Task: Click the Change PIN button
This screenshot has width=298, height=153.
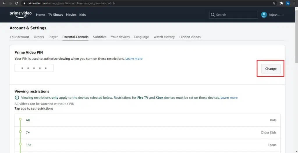Action: pyautogui.click(x=271, y=69)
